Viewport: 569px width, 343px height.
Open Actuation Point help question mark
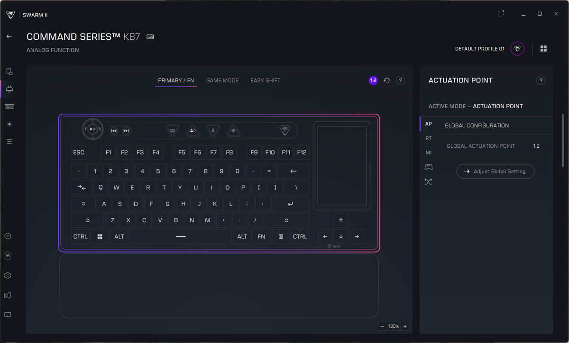coord(541,81)
